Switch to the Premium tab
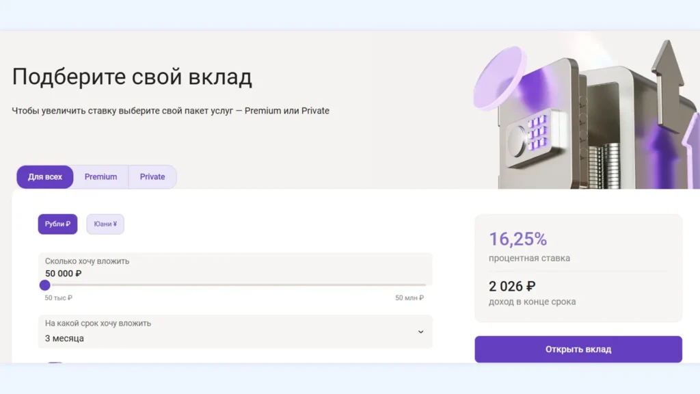700x394 pixels. click(x=100, y=176)
